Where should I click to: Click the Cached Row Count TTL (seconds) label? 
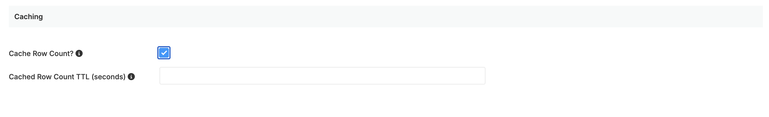[67, 77]
